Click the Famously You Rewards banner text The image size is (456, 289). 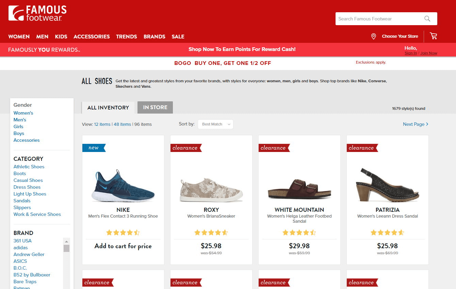[x=44, y=50]
